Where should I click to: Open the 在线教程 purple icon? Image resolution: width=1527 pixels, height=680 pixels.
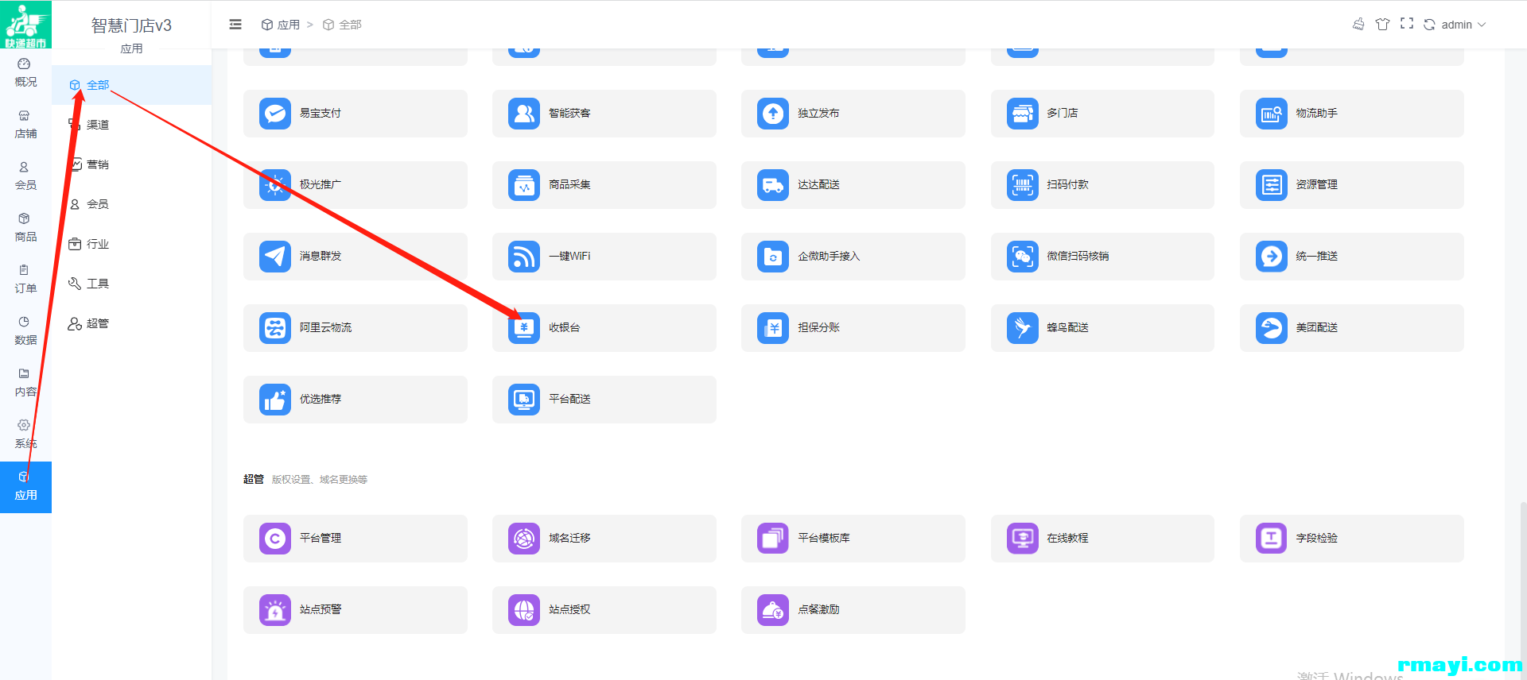[1023, 539]
